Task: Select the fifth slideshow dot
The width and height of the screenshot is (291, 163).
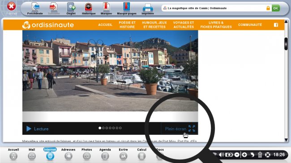Action: tap(113, 128)
